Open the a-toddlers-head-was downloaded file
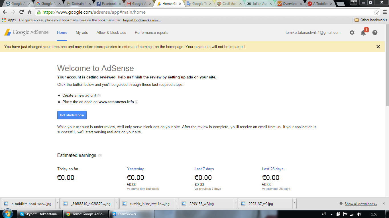 pos(28,204)
